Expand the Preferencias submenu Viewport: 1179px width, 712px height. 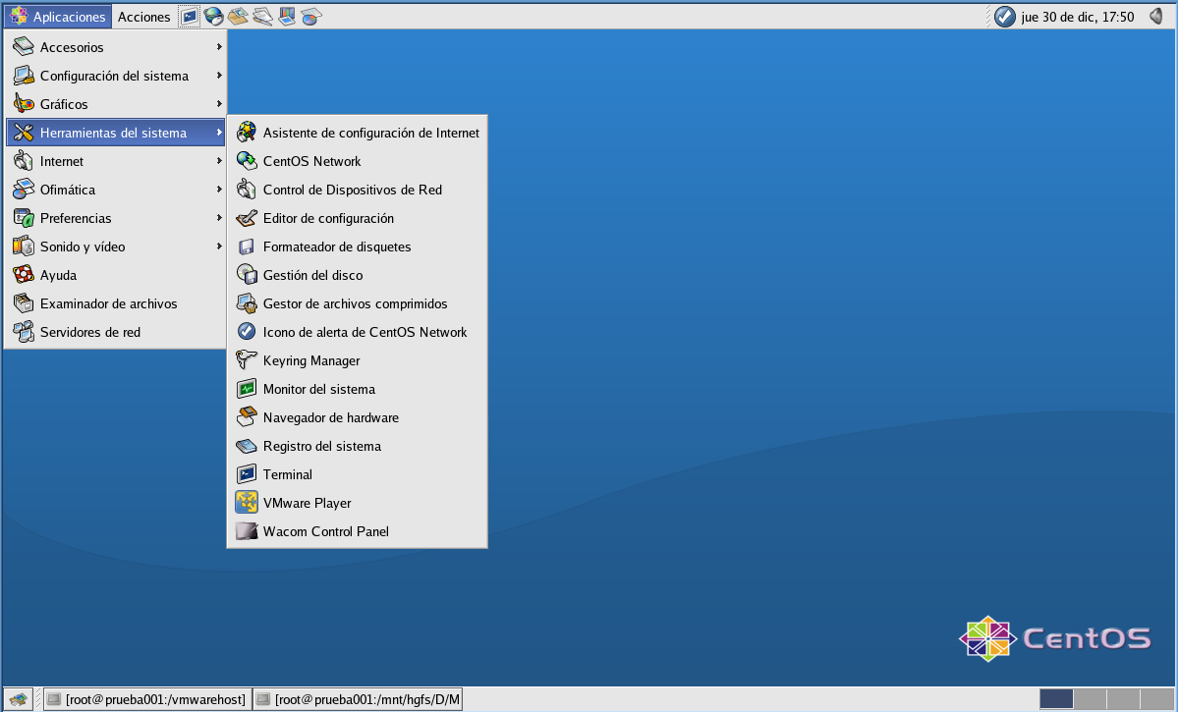[116, 218]
